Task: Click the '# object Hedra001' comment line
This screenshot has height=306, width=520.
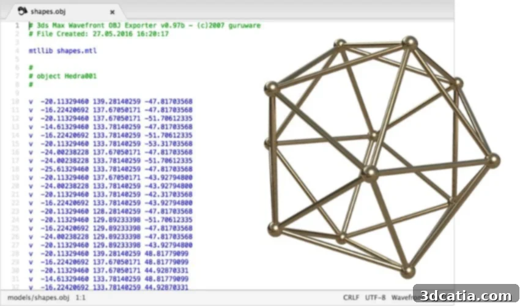Action: (x=62, y=76)
